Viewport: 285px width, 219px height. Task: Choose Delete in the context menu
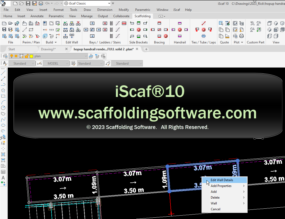click(x=225, y=197)
